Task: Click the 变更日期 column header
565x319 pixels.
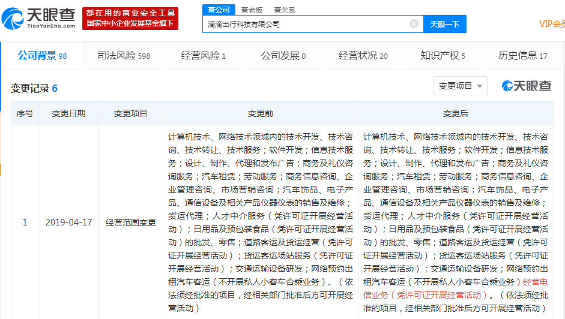Action: [x=68, y=113]
